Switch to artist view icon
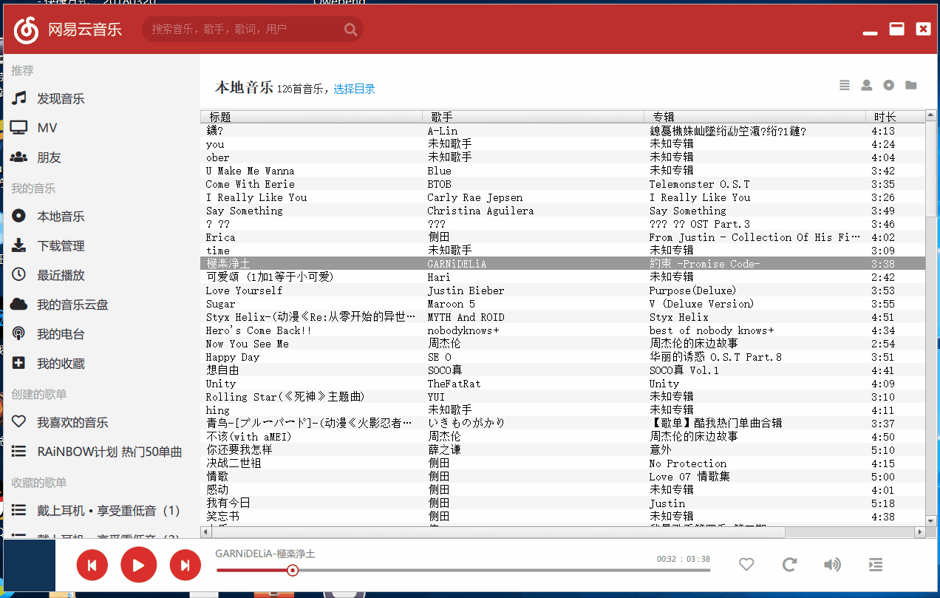The width and height of the screenshot is (940, 598). 866,85
